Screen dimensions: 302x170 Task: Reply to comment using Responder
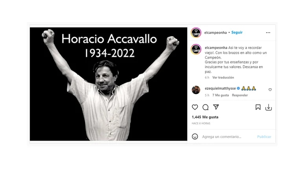coord(240,95)
